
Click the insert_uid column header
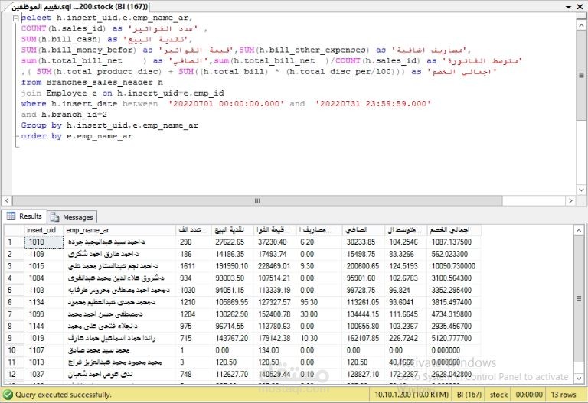44,230
